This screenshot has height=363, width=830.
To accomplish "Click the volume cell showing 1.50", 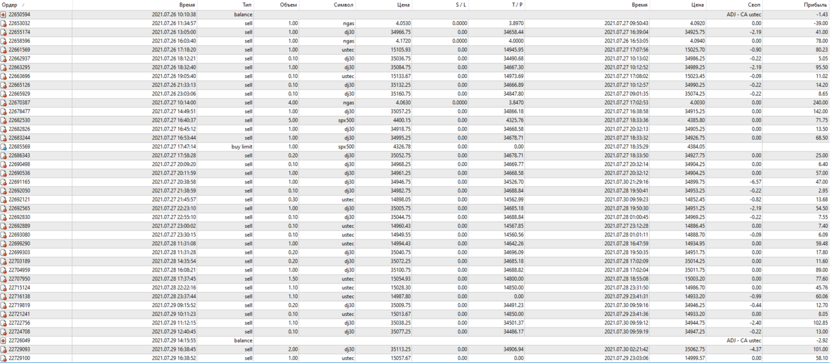I will click(x=293, y=279).
